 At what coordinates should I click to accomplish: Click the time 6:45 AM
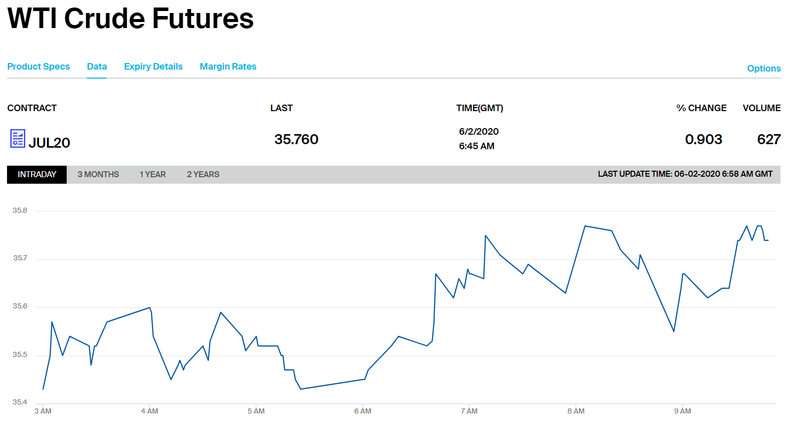coord(477,146)
